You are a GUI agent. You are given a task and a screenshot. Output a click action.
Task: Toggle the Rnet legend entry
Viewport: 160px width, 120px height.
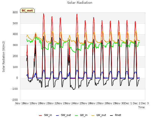115,115
